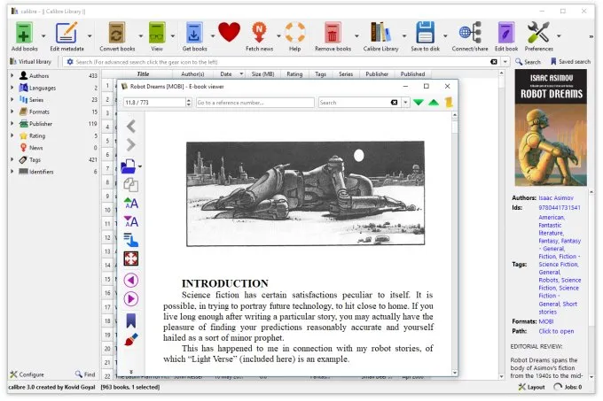The height and width of the screenshot is (401, 603).
Task: Open the Help lifebuoy icon
Action: click(x=295, y=33)
